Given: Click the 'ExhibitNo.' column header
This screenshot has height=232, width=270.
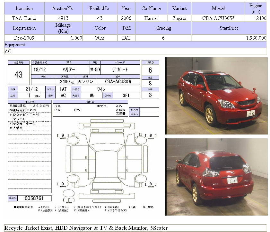Looking at the screenshot, I should 100,8.
